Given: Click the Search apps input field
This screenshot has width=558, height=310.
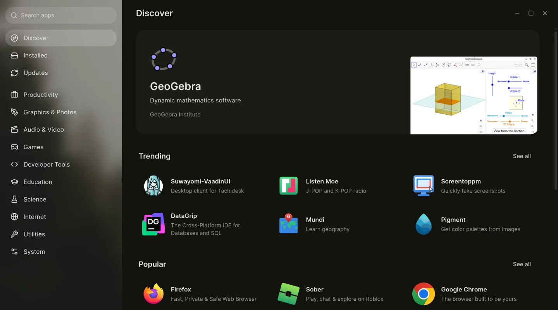Looking at the screenshot, I should click(61, 15).
